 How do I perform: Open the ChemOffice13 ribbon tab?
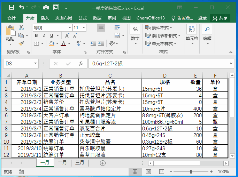pyautogui.click(x=151, y=18)
